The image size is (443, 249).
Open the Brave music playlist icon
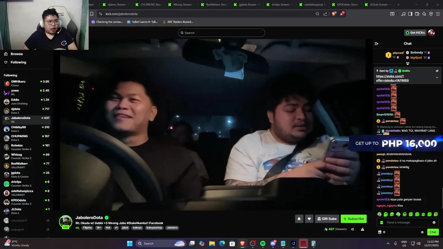(x=403, y=14)
